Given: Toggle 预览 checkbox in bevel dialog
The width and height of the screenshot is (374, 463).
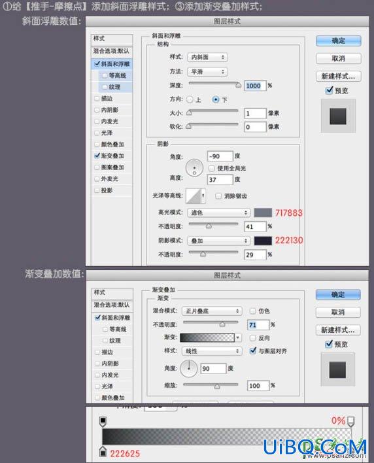Looking at the screenshot, I should [x=330, y=90].
